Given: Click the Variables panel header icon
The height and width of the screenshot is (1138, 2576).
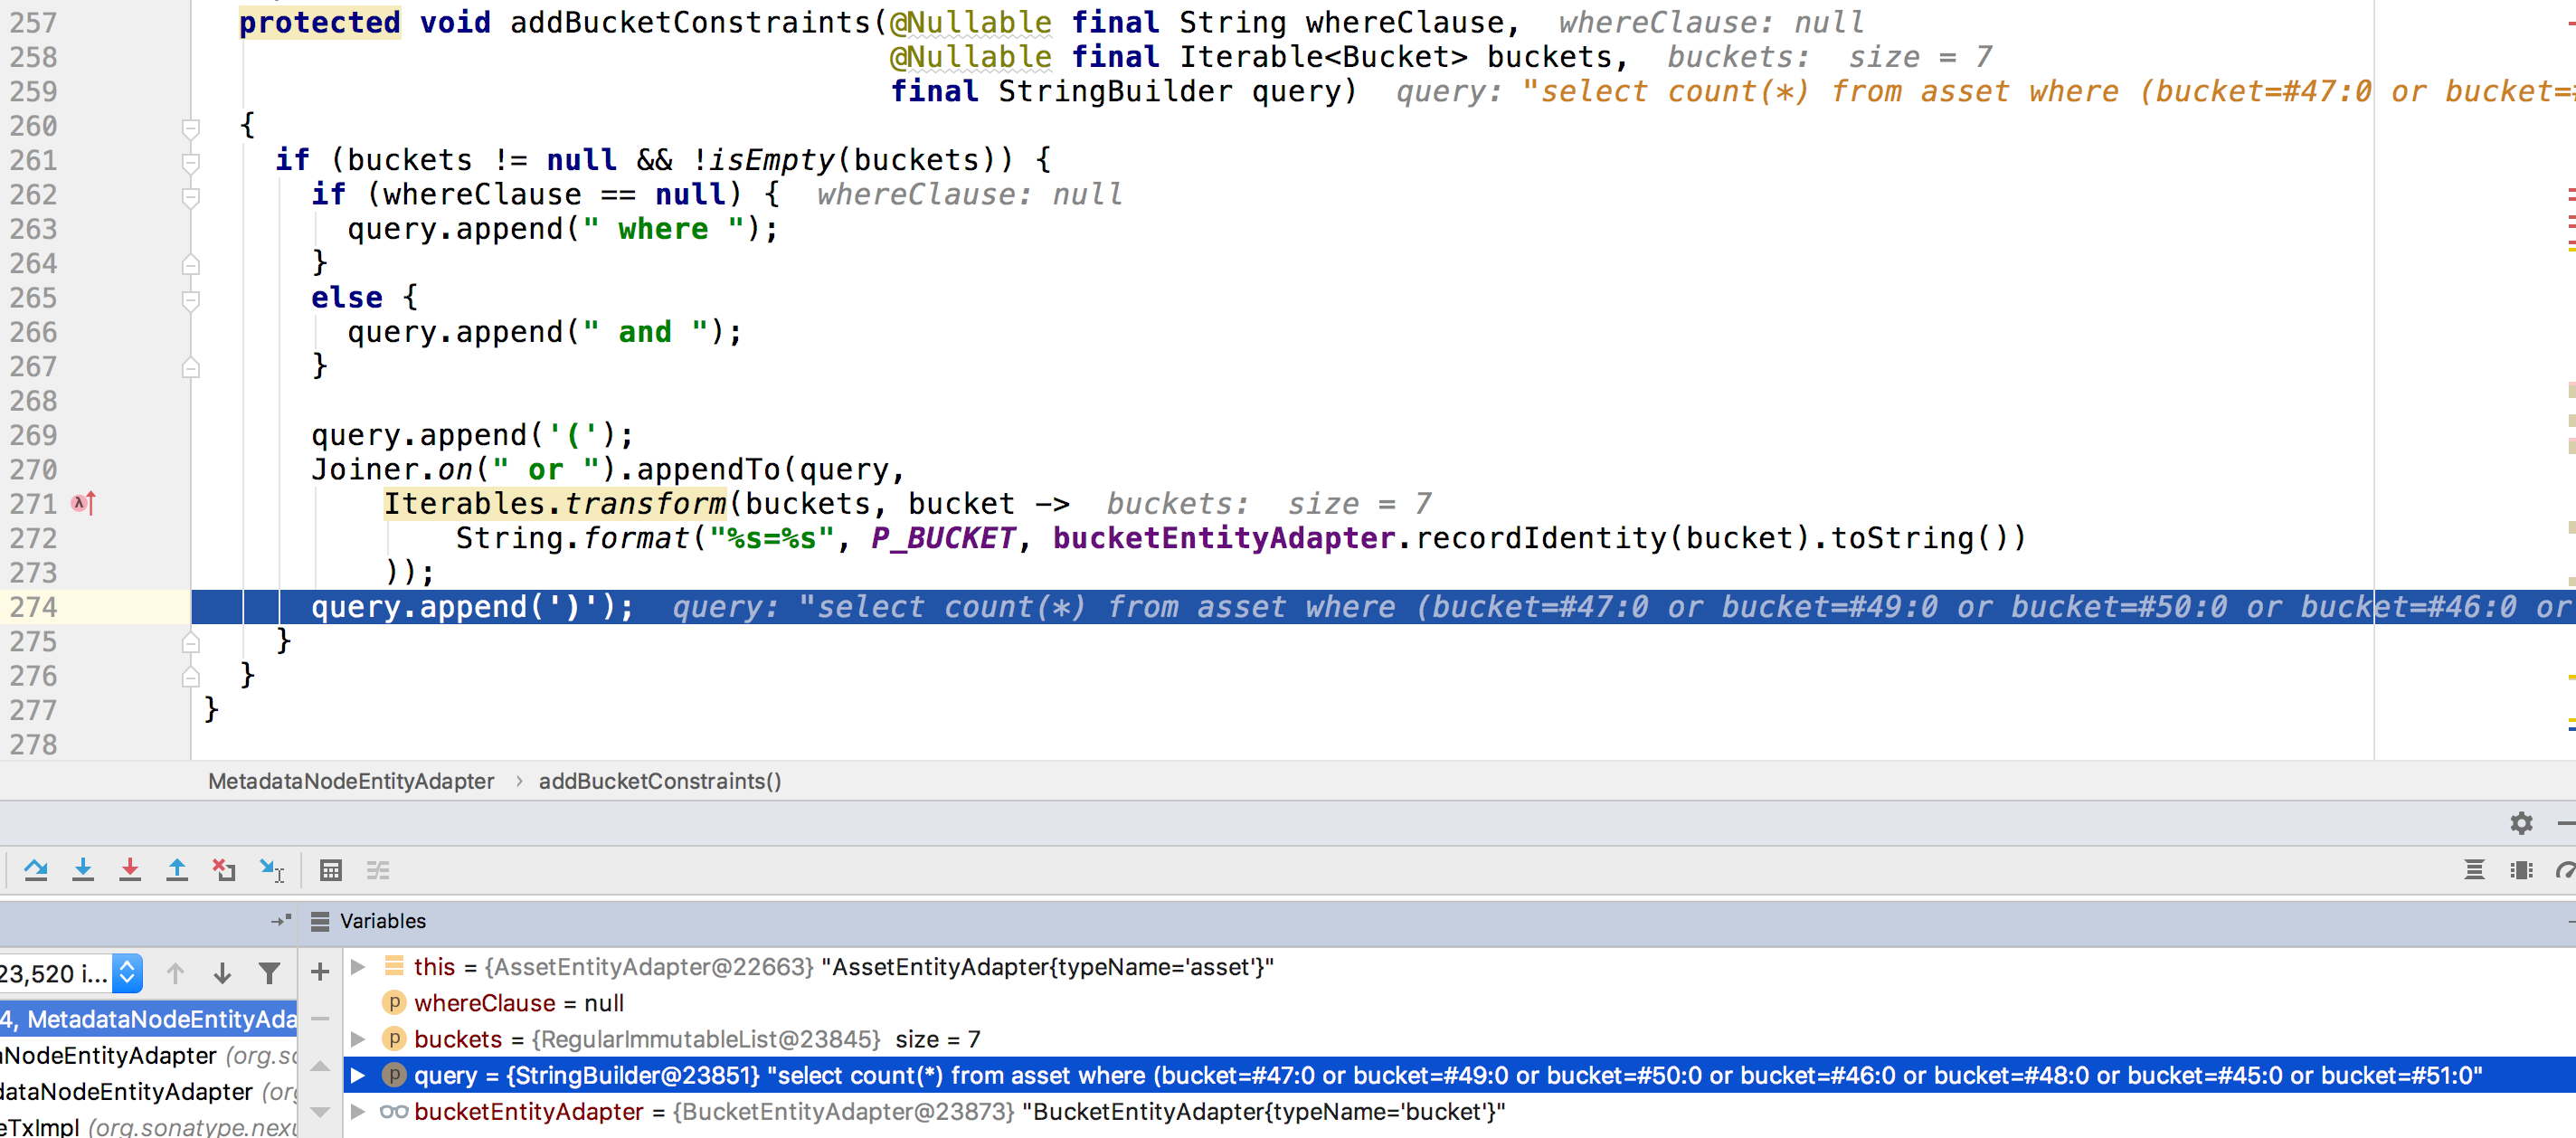Looking at the screenshot, I should [320, 920].
